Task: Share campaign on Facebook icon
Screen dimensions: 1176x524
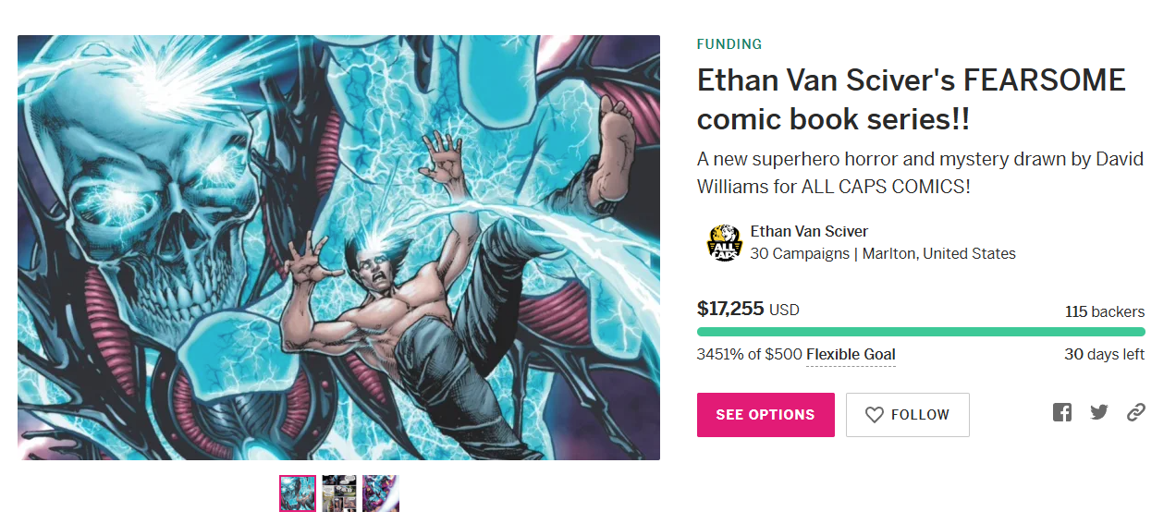Action: 1062,413
